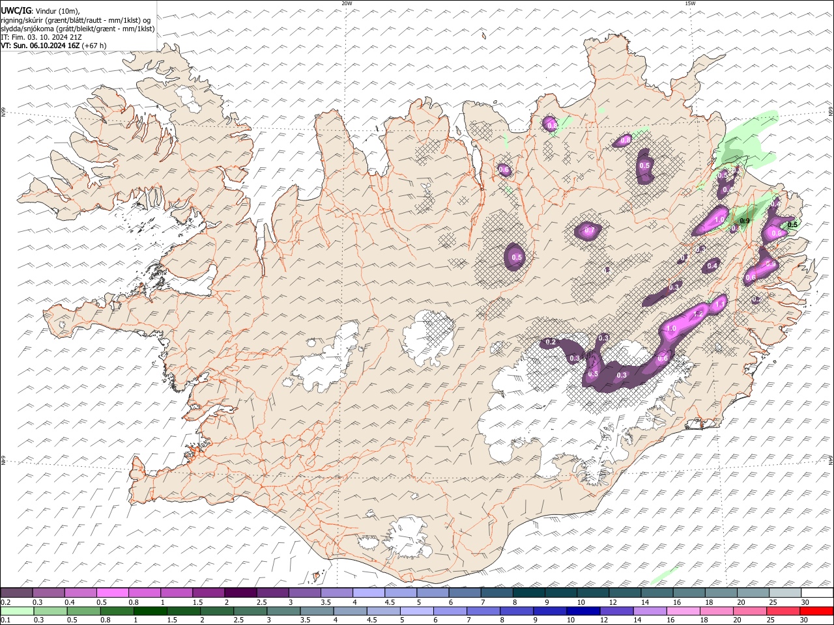This screenshot has width=834, height=625.
Task: Click the lower legend swatch starting at 7
Action: pyautogui.click(x=483, y=611)
